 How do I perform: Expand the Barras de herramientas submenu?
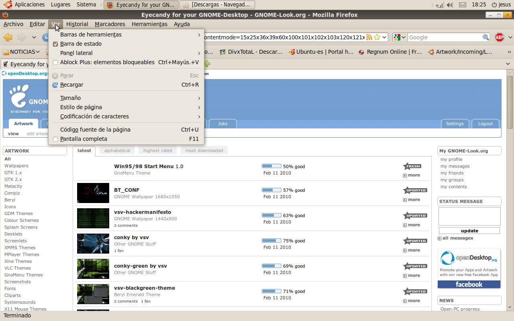click(x=126, y=35)
